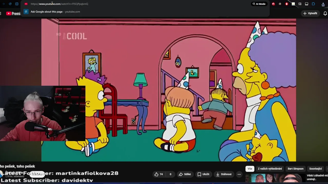Open the red circular extension icon

coord(273,4)
